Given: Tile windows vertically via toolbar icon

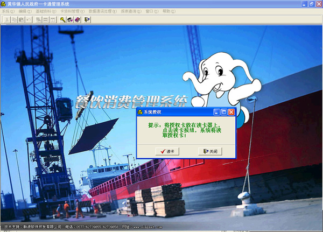Looking at the screenshot, I should 53,19.
